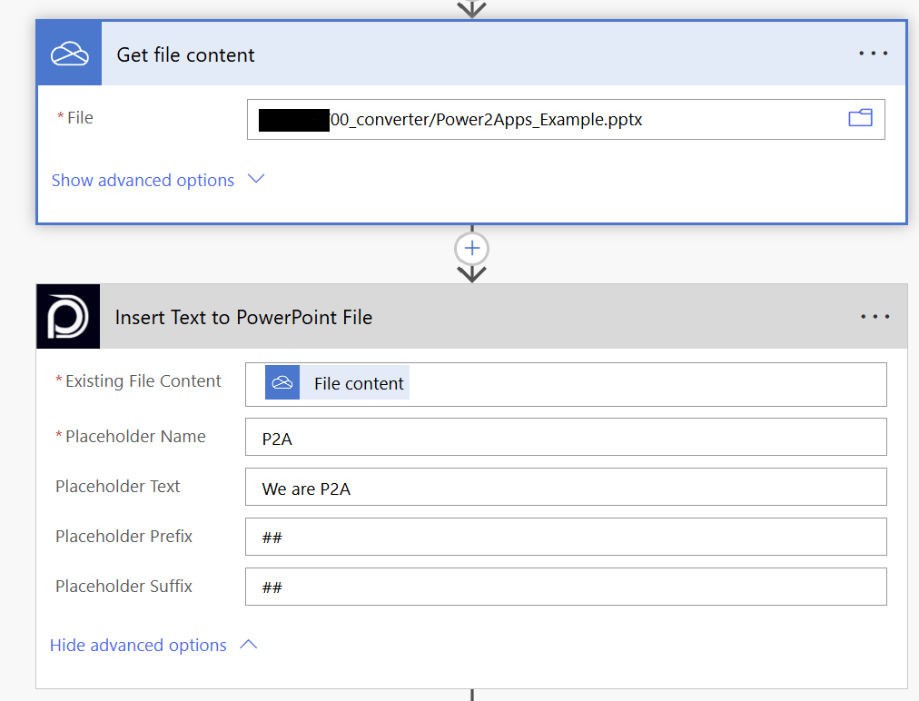Open the folder picker for the File field
Image resolution: width=919 pixels, height=701 pixels.
pyautogui.click(x=859, y=118)
